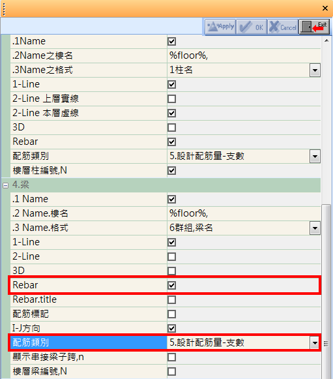Click the OK checkmark button
The image size is (333, 379).
click(252, 27)
